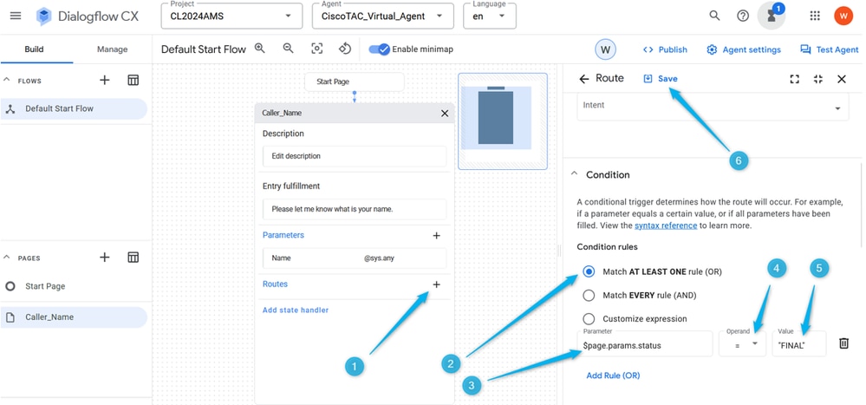
Task: Collapse the Condition section
Action: pos(575,173)
